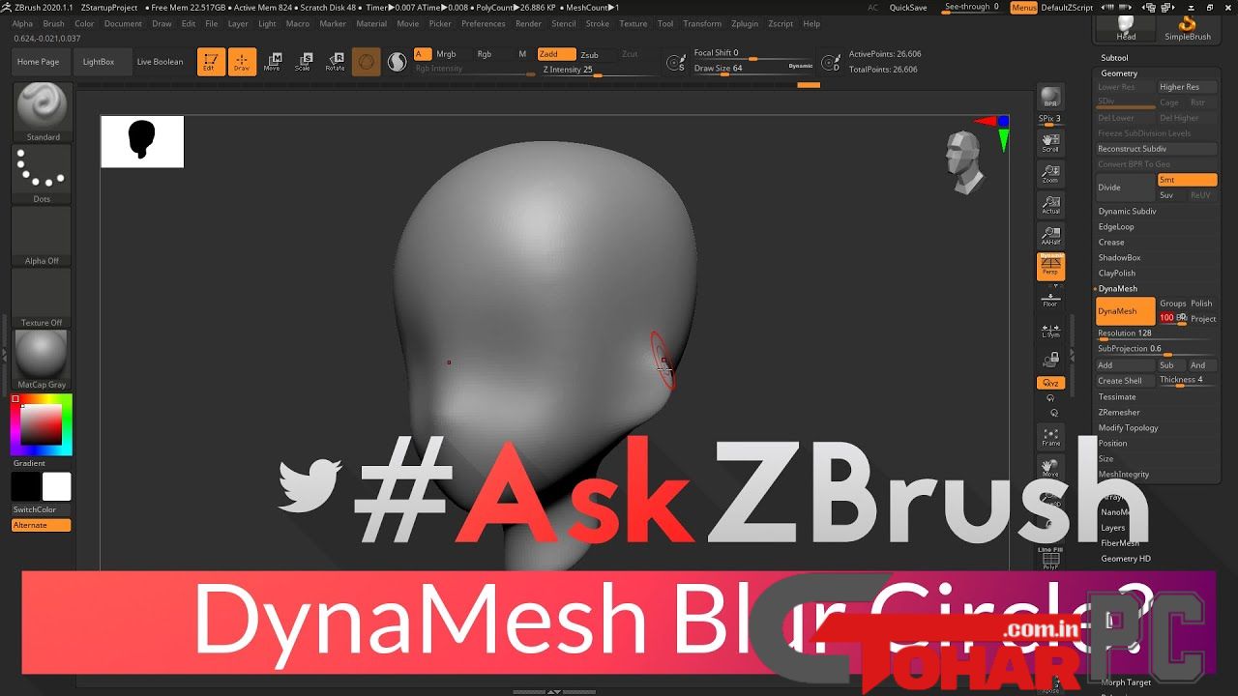The height and width of the screenshot is (696, 1238).
Task: Click the QuickSave button
Action: (x=908, y=8)
